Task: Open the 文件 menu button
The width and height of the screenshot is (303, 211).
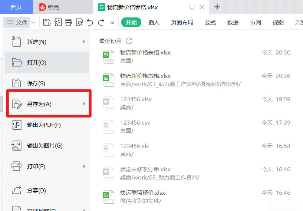Action: (x=17, y=22)
